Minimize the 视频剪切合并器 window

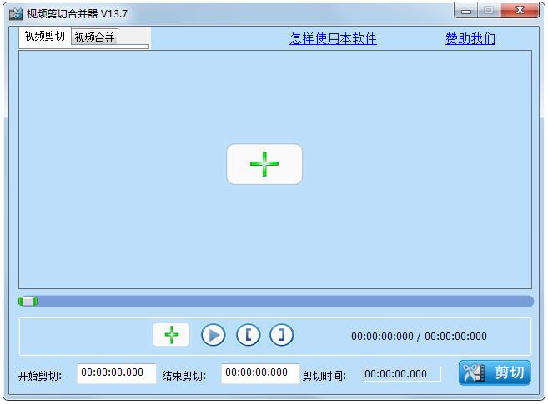tap(466, 11)
